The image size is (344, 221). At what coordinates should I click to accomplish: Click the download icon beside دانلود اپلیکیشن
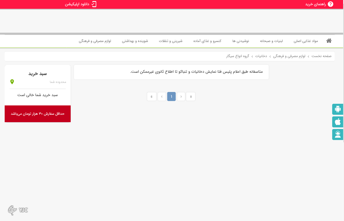tap(94, 4)
